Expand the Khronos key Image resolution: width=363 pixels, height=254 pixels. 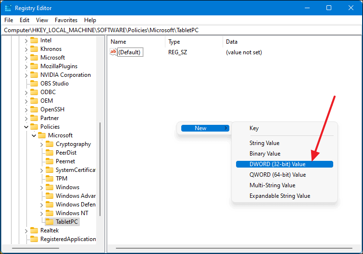26,49
